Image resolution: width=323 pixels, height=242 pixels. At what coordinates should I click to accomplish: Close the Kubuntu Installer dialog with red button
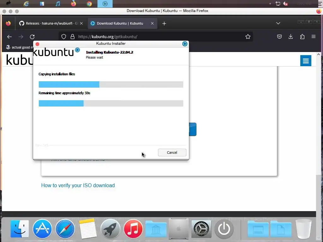click(37, 44)
